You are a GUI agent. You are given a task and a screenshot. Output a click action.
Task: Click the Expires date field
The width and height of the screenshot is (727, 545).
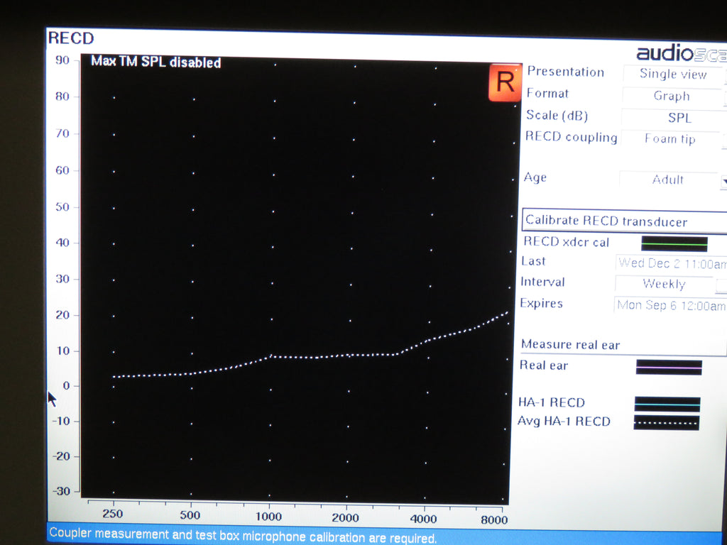[670, 305]
